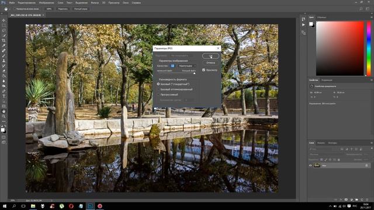Select the Path Selection tool
This screenshot has width=374, height=210.
click(x=4, y=101)
